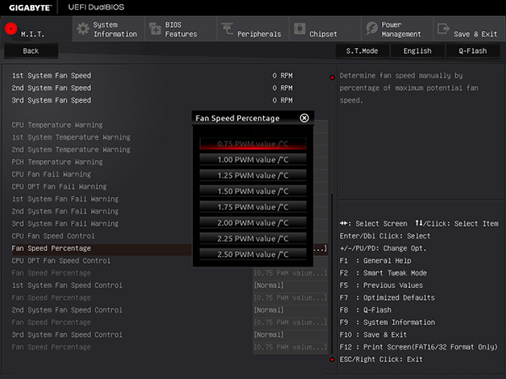Screen dimensions: 506x379
Task: Pick 2.50 PWM value option
Action: point(253,254)
